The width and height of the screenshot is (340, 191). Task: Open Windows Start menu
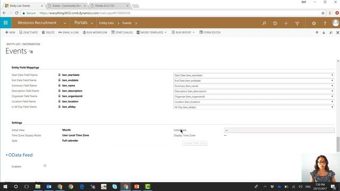5,186
